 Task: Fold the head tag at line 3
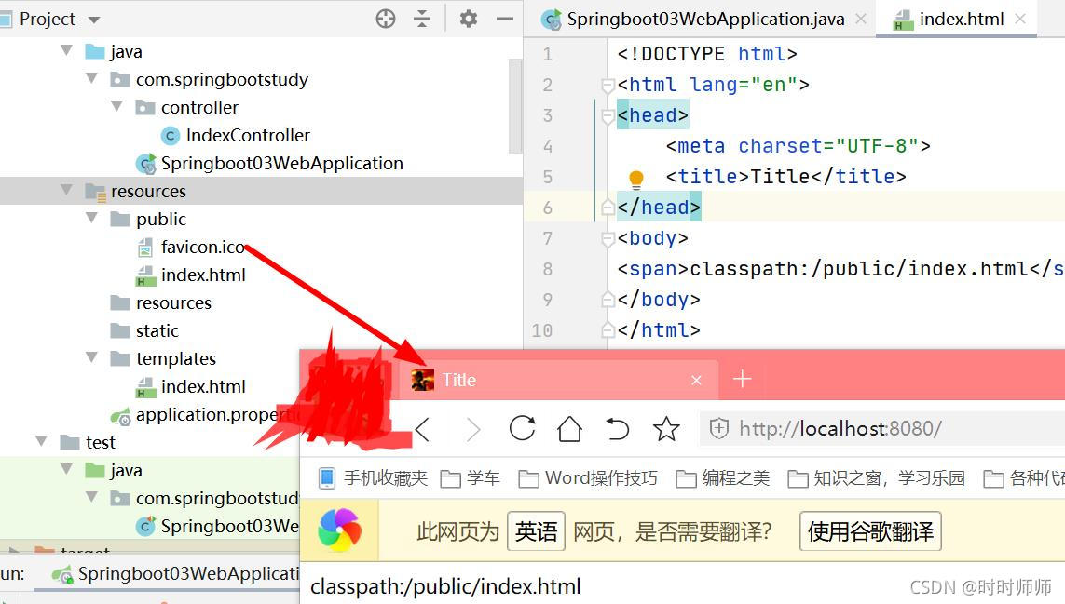point(608,116)
